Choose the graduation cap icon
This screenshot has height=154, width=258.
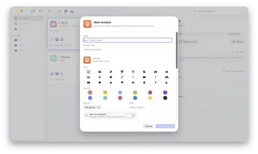(x=122, y=72)
